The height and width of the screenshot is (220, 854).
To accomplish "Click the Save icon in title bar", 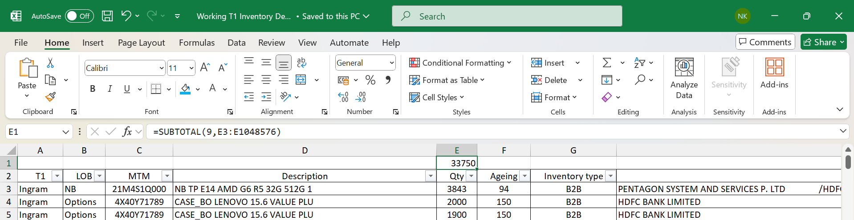I will pyautogui.click(x=107, y=16).
